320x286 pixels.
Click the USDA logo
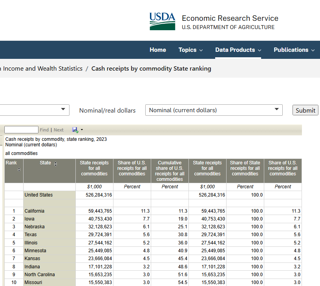(x=162, y=21)
